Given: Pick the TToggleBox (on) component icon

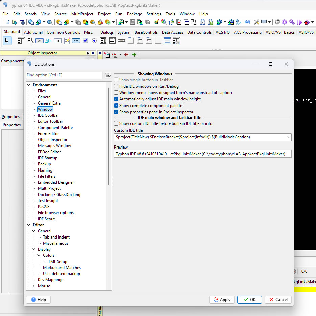Looking at the screenshot, I should (x=76, y=41).
